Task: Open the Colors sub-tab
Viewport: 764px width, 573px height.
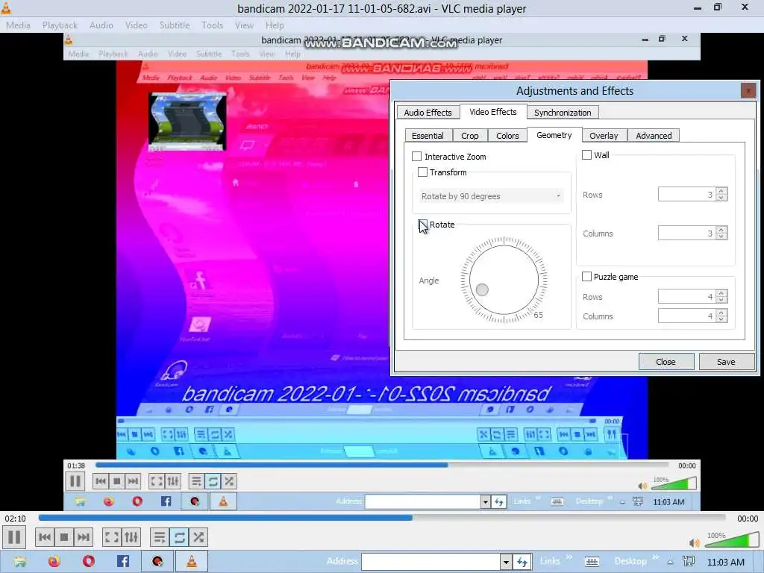Action: tap(507, 136)
